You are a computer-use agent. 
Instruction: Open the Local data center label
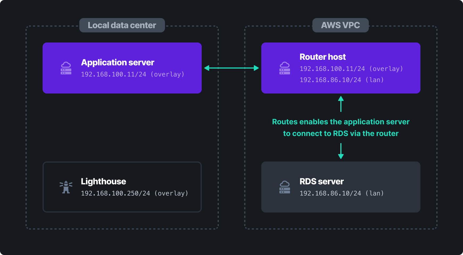[x=122, y=25]
